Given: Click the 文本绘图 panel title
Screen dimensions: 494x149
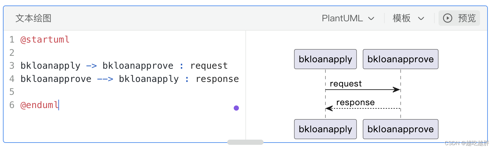Looking at the screenshot, I should [x=33, y=18].
